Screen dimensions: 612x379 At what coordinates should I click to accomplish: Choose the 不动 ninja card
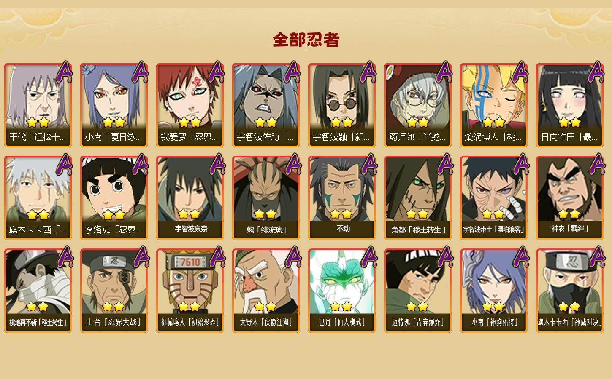point(342,198)
